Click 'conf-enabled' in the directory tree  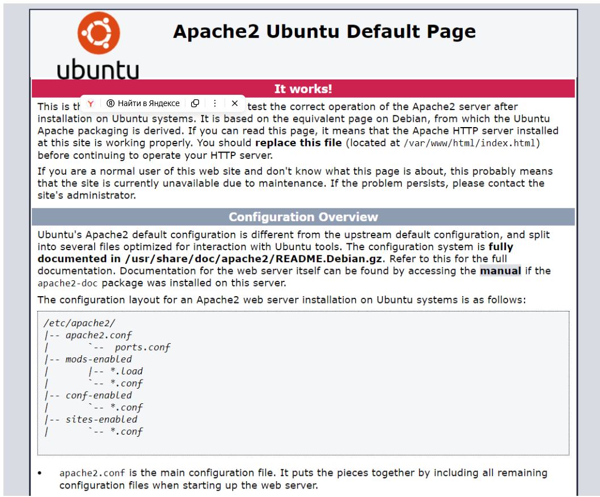pyautogui.click(x=99, y=395)
